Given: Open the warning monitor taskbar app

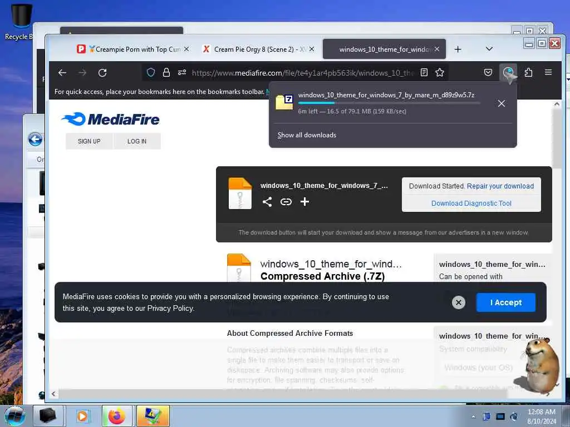Looking at the screenshot, I should 153,416.
